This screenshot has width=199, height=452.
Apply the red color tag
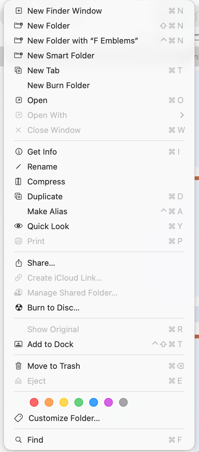[x=34, y=403]
